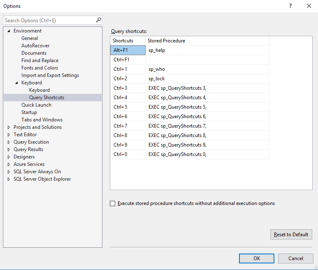The width and height of the screenshot is (318, 270).
Task: Select the Alt+F1 shortcut cell
Action: [128, 50]
